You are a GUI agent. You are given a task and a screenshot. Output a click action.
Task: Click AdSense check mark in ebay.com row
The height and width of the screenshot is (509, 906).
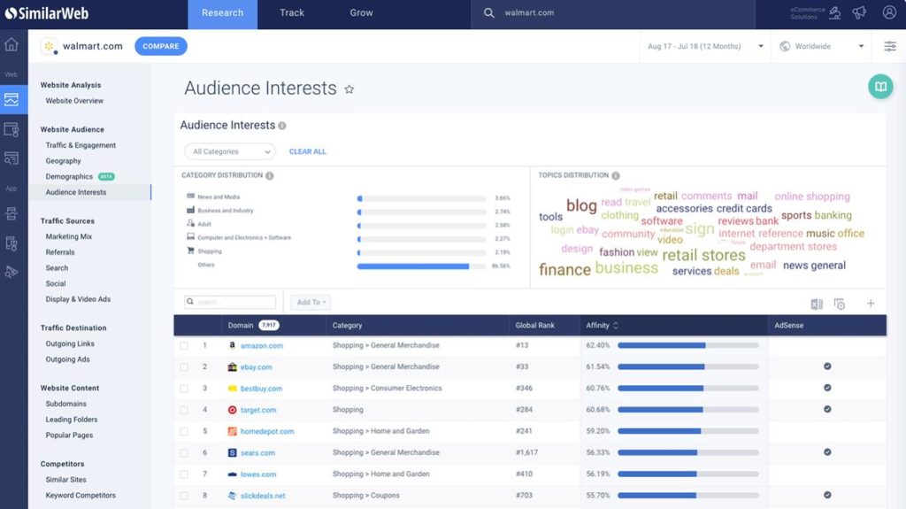pyautogui.click(x=827, y=366)
